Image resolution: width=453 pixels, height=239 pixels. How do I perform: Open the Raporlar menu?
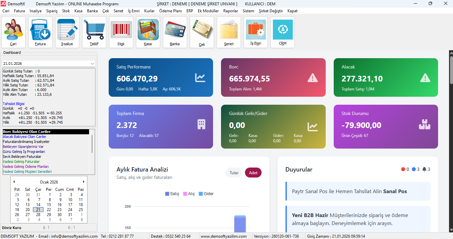click(231, 11)
